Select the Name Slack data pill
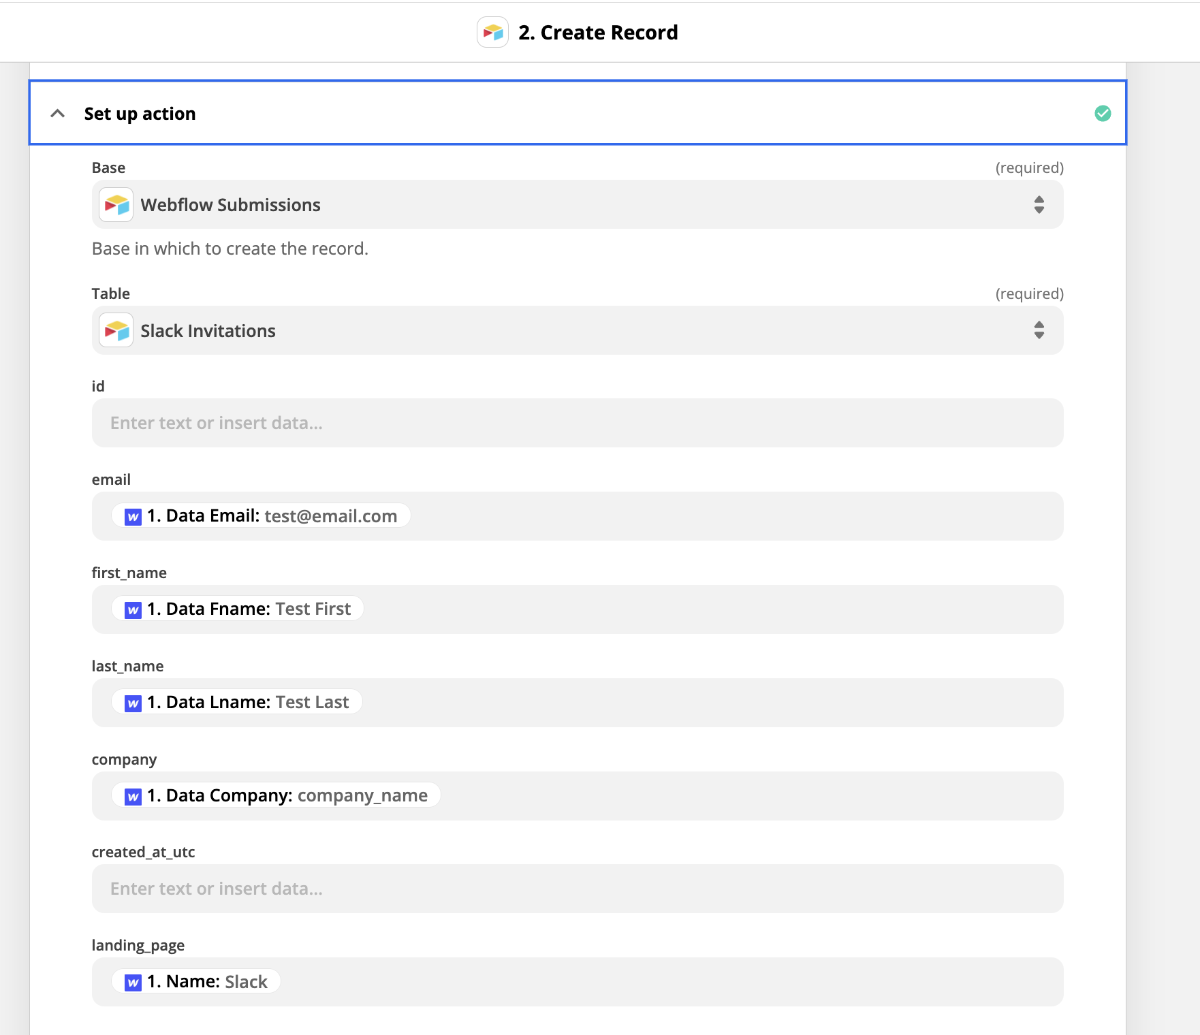Screen dimensions: 1200x1035 (196, 982)
